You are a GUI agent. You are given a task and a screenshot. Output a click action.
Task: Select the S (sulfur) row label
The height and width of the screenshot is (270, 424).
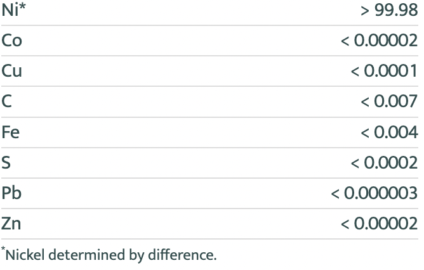[x=6, y=162]
